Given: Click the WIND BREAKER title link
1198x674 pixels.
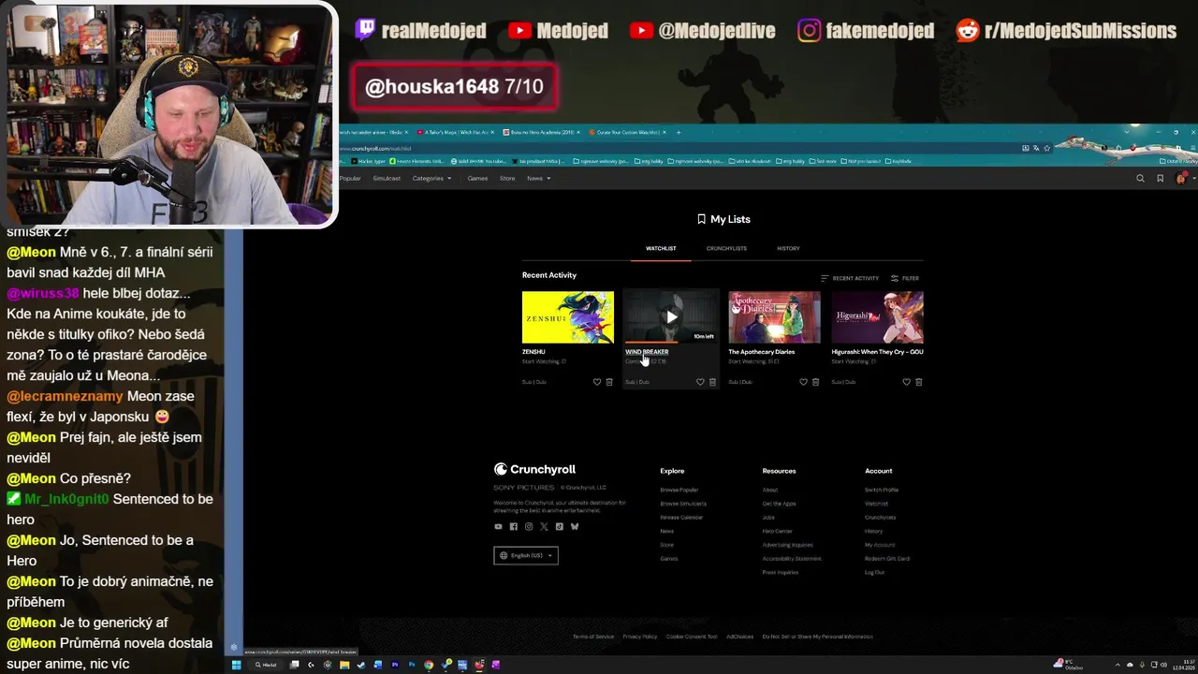Looking at the screenshot, I should (647, 352).
